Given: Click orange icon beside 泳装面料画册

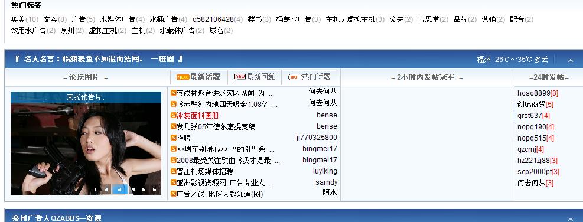Looking at the screenshot, I should 173,115.
